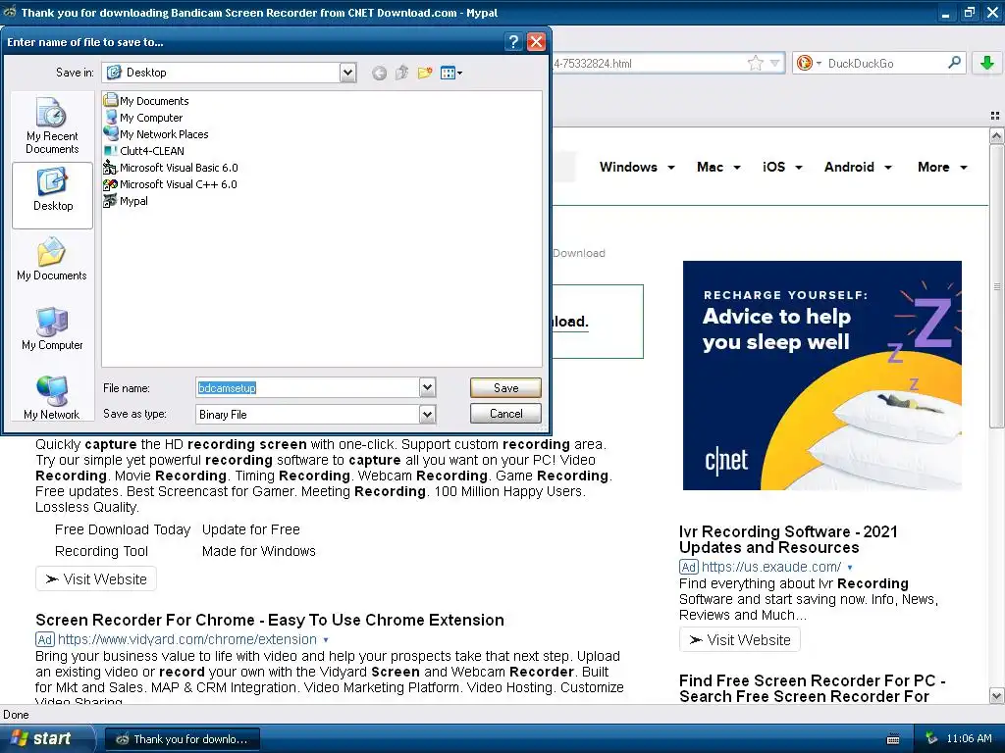Click the browser URL address field

pos(648,63)
